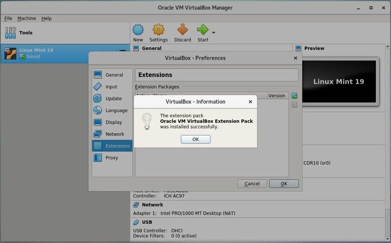The width and height of the screenshot is (391, 243).
Task: Click the light bulb information icon
Action: 147,121
